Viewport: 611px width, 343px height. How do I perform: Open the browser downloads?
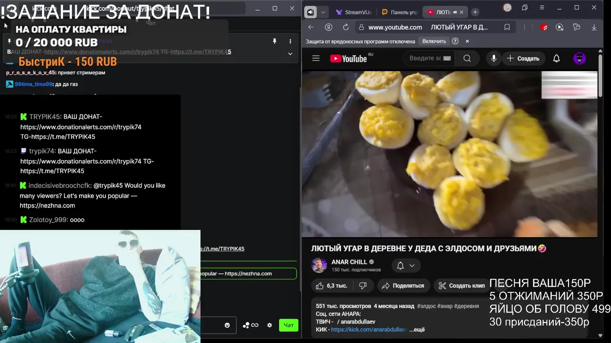[x=594, y=27]
